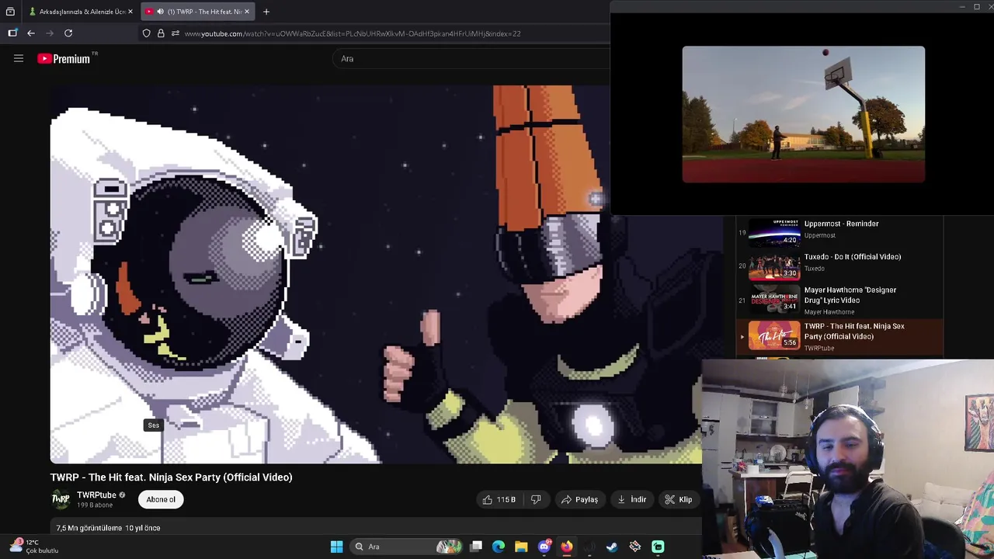Open a new tab with plus button
Viewport: 994px width, 559px height.
coord(266,12)
